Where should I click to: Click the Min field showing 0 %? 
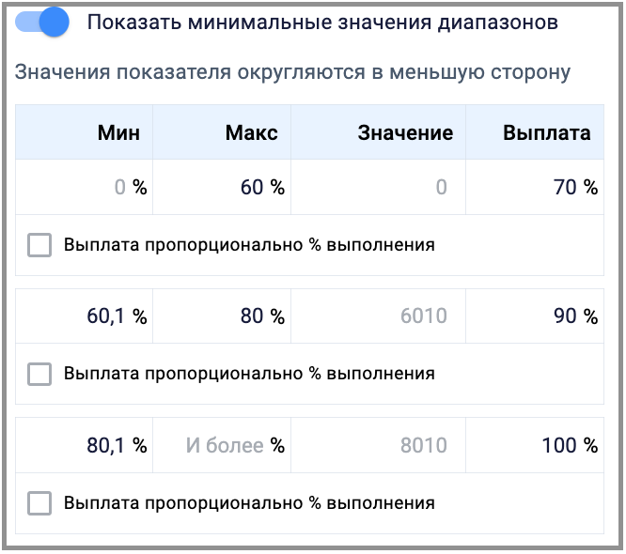click(x=85, y=188)
